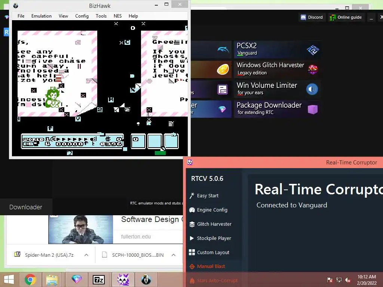Click the orange citrus emulator icon
This screenshot has width=383, height=287.
coord(223,69)
